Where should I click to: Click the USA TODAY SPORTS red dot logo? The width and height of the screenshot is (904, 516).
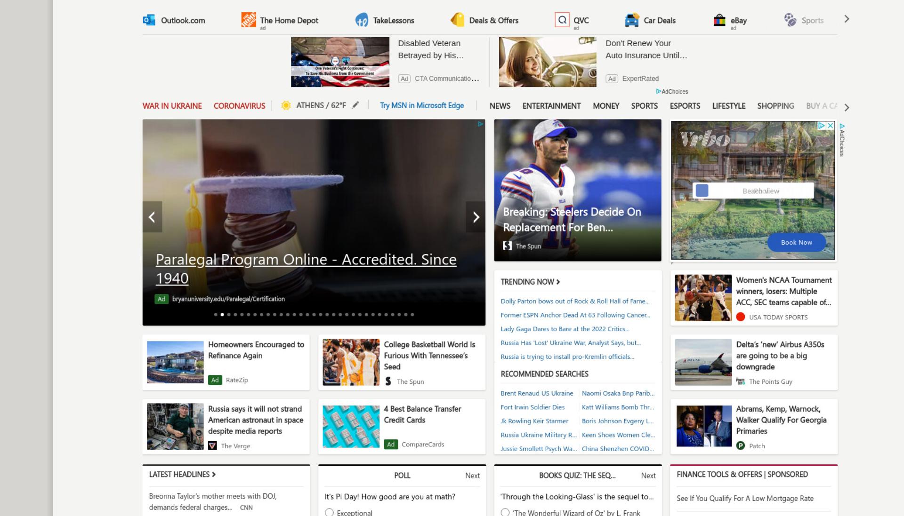(x=741, y=317)
